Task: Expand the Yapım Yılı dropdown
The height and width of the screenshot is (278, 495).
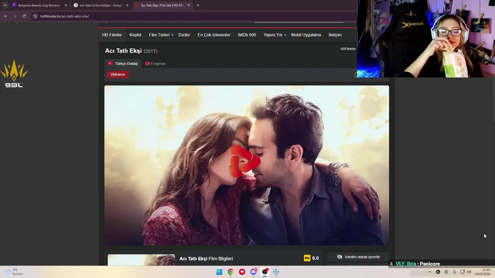Action: click(275, 35)
